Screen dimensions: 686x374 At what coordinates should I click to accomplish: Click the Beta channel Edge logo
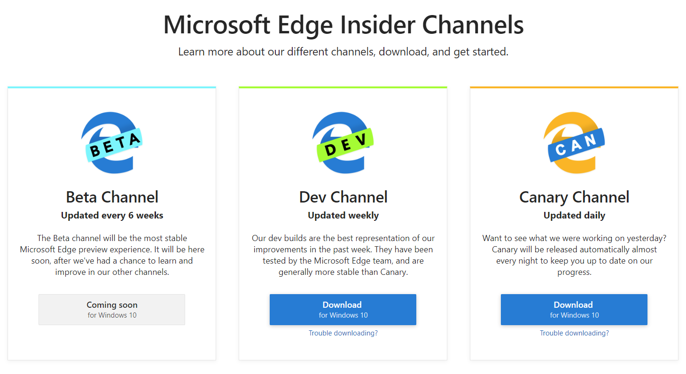112,142
